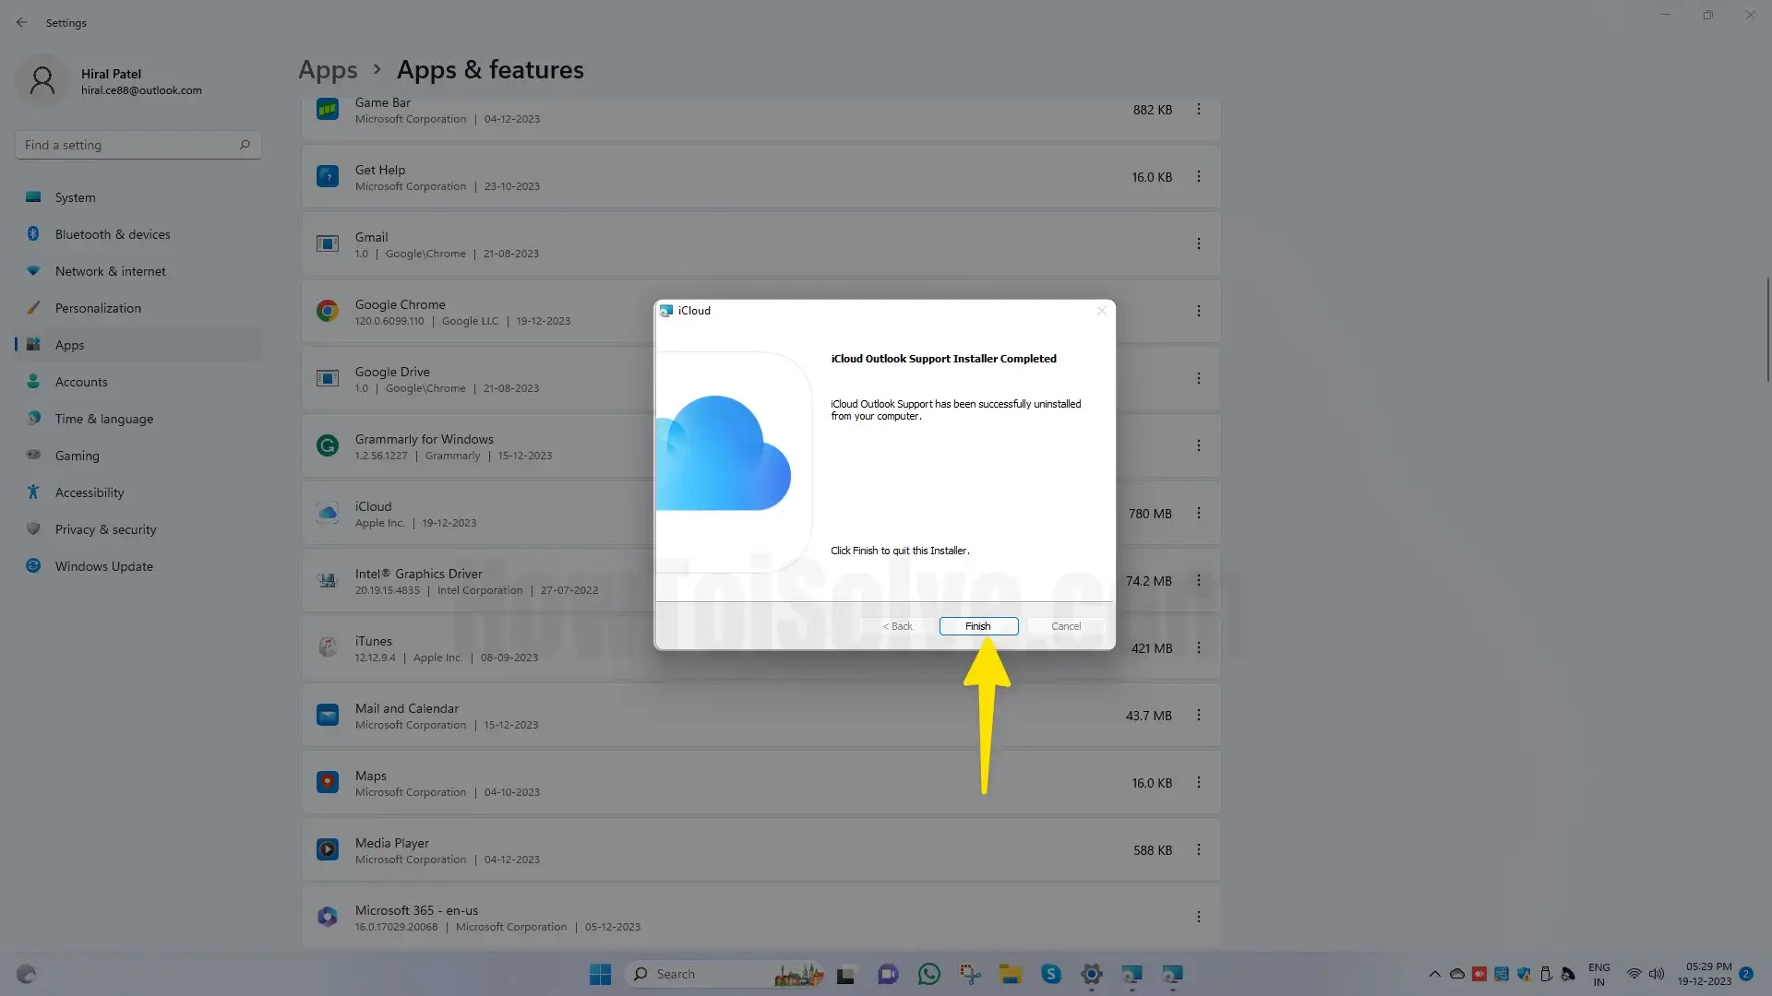Open more options for the Maps app
Image resolution: width=1772 pixels, height=996 pixels.
click(1198, 783)
